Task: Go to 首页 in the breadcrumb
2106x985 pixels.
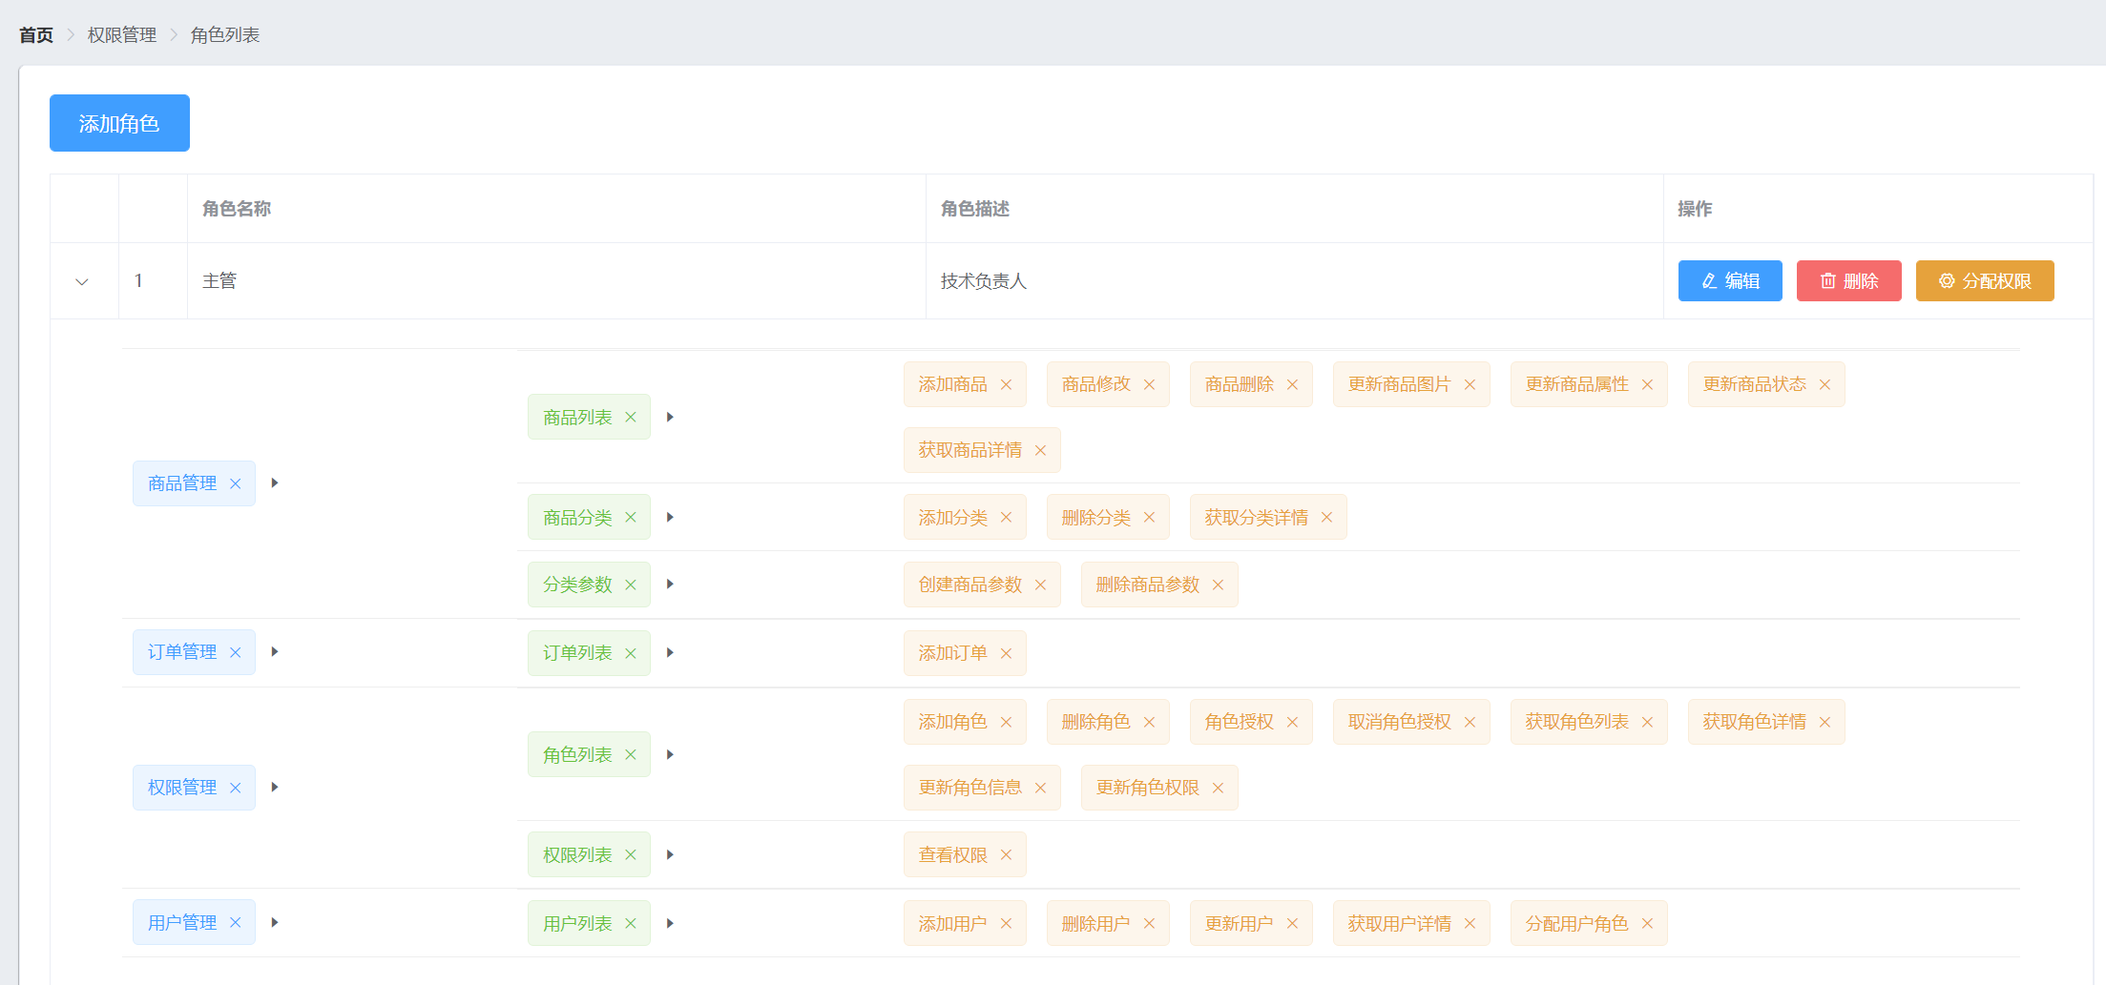Action: [x=36, y=35]
